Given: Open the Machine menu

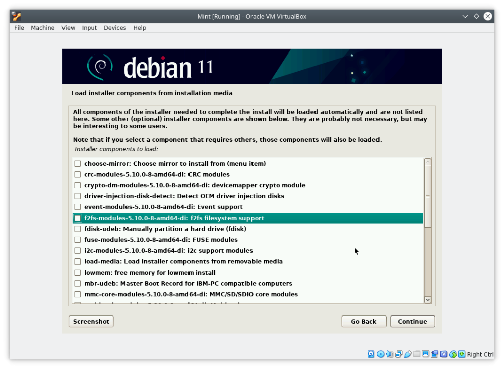Looking at the screenshot, I should 42,28.
